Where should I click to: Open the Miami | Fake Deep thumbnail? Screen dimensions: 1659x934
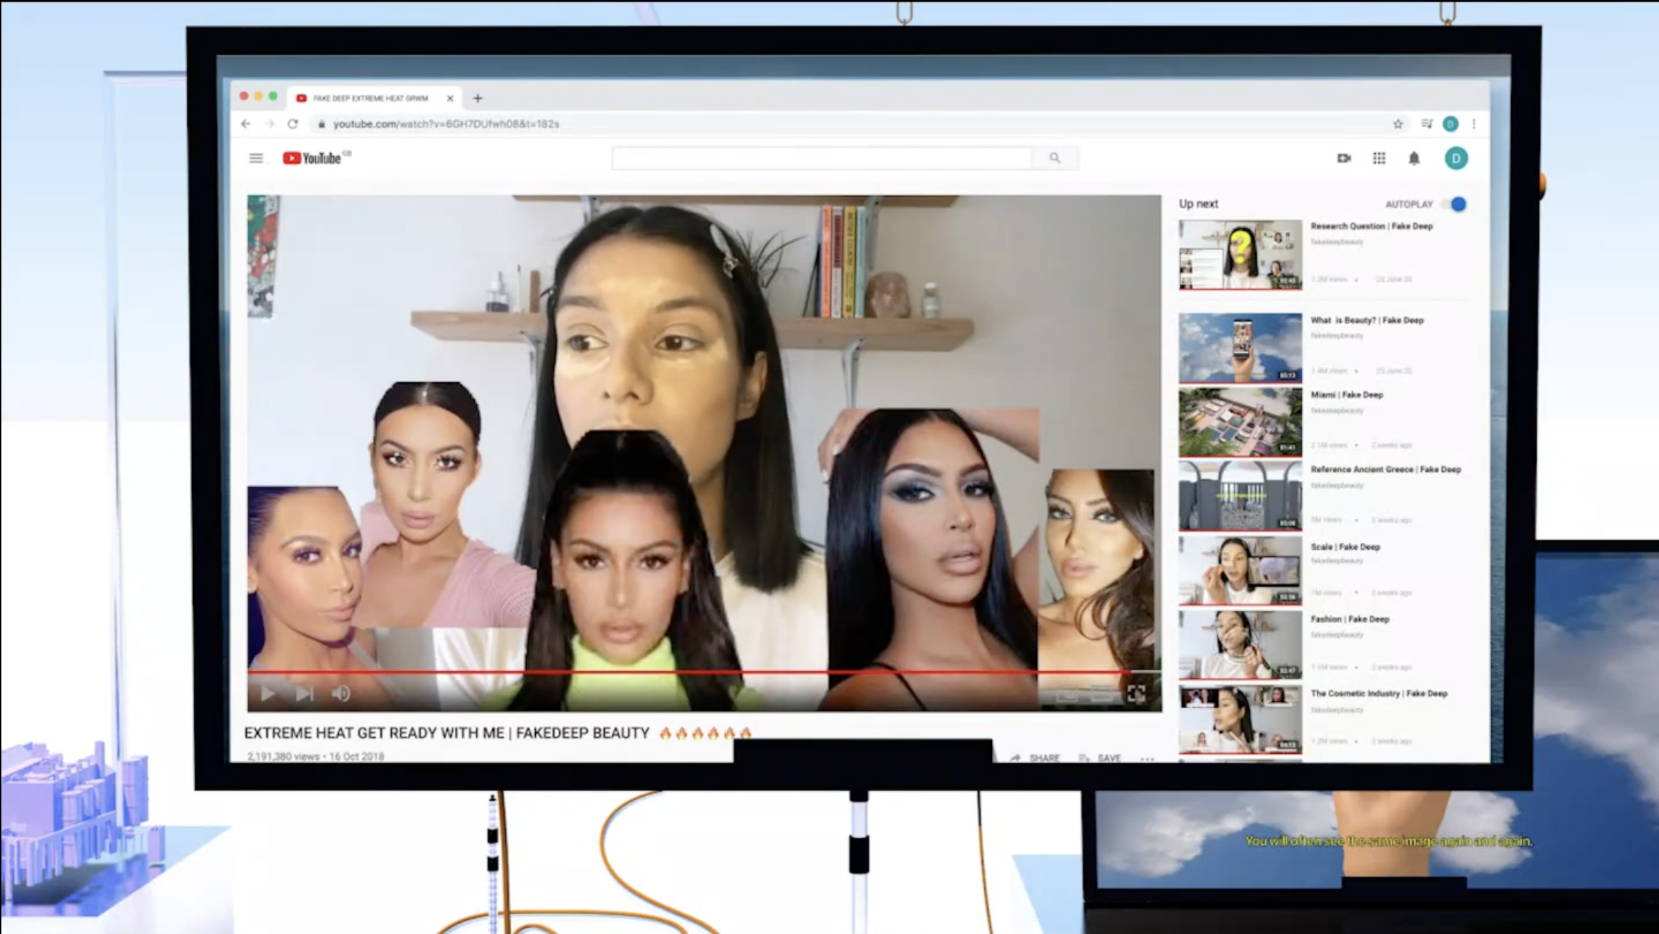1240,422
